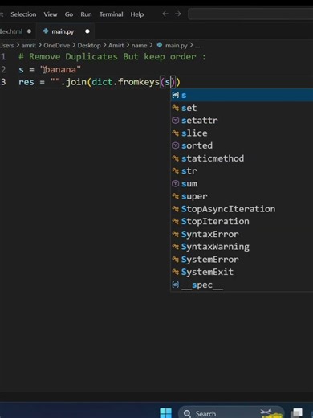This screenshot has width=313, height=418.
Task: Open the Go menu
Action: tap(69, 14)
